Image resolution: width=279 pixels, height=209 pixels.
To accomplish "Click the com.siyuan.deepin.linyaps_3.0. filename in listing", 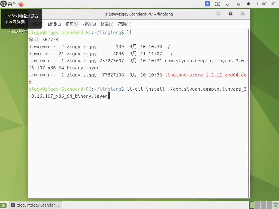I will click(x=205, y=61).
